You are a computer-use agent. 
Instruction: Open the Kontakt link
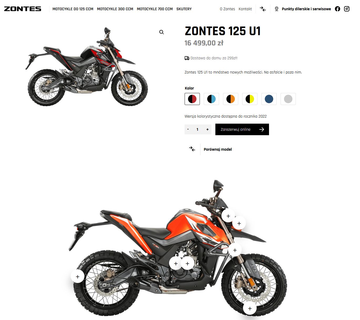click(x=245, y=9)
